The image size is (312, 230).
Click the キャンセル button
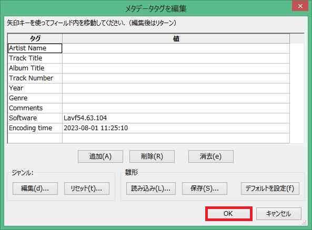coord(278,214)
